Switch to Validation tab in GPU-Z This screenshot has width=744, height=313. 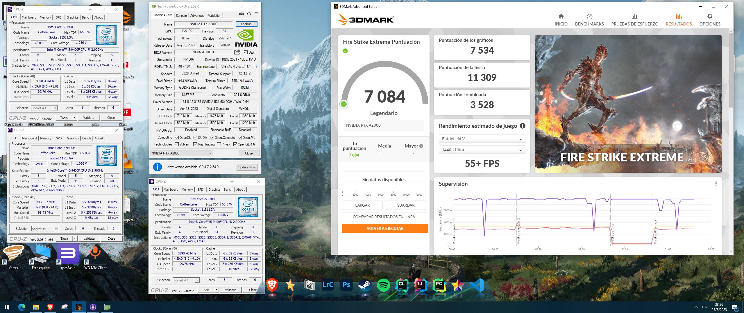(x=214, y=16)
